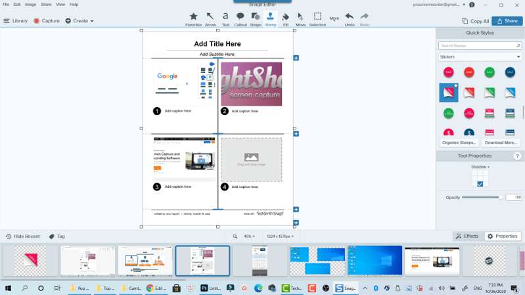The height and width of the screenshot is (295, 525).
Task: Select the Arrow tool
Action: pos(210,18)
